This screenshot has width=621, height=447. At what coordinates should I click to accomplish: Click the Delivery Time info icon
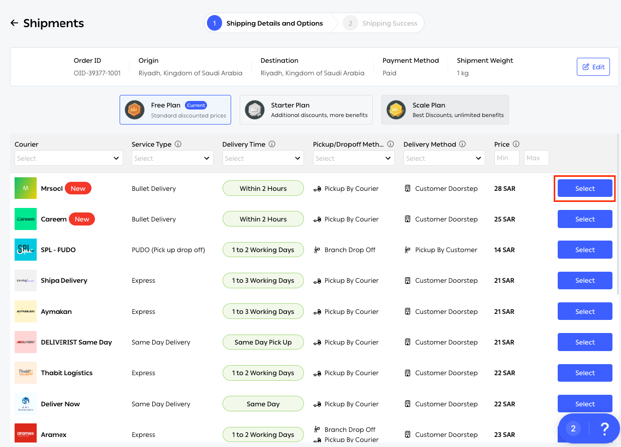pyautogui.click(x=272, y=144)
